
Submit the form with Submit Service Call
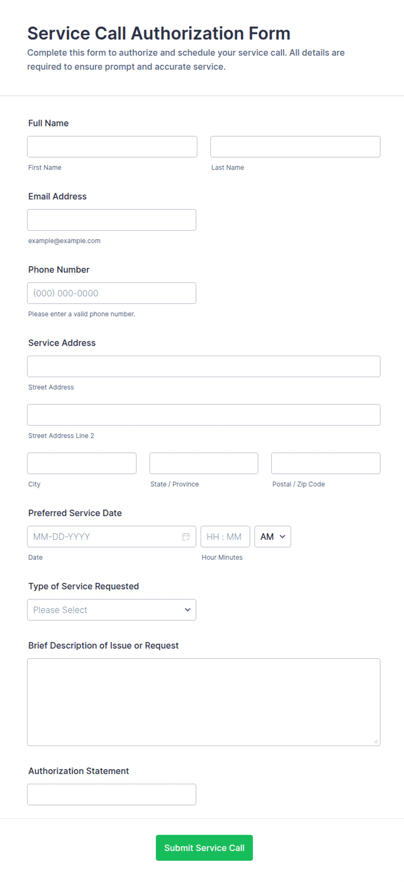204,848
